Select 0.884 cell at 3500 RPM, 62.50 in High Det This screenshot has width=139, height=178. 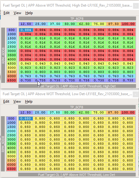click(x=84, y=55)
